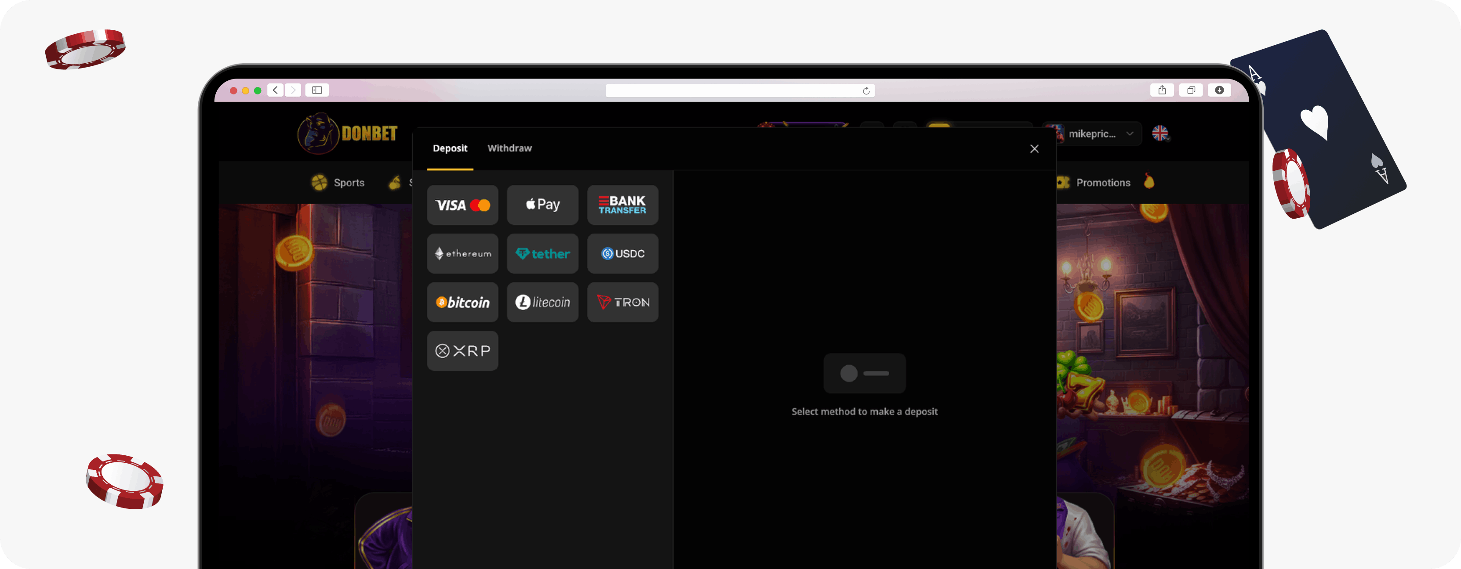Click the browser forward arrow
Viewport: 1461px width, 569px height.
(x=293, y=90)
